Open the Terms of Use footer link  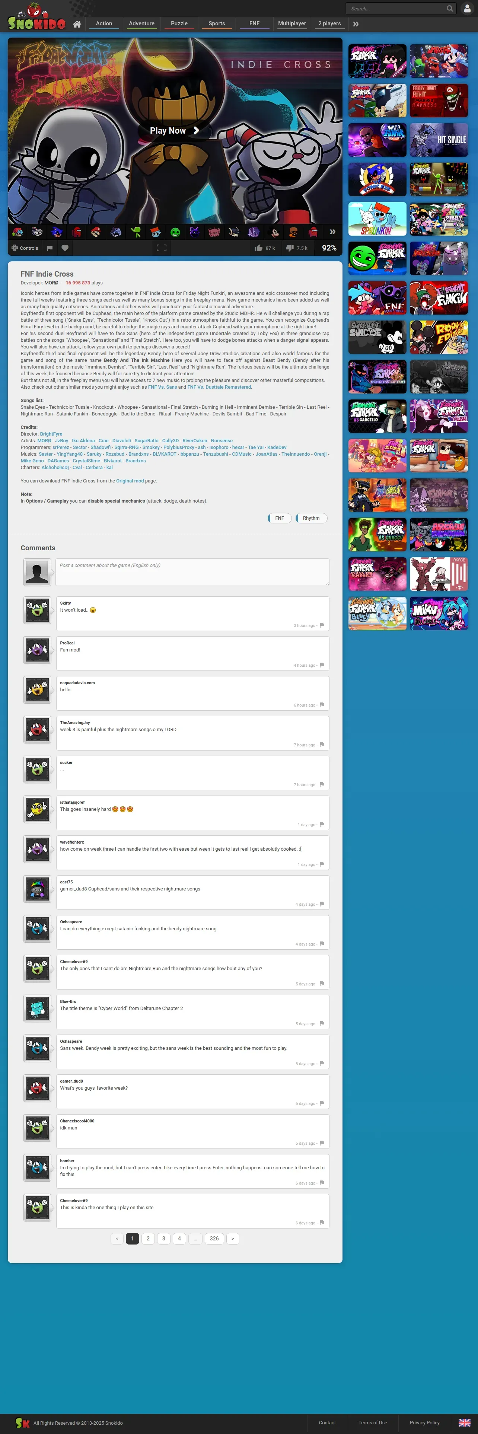pos(372,1422)
